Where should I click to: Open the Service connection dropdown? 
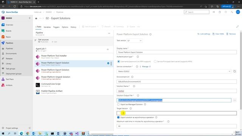[174, 71]
